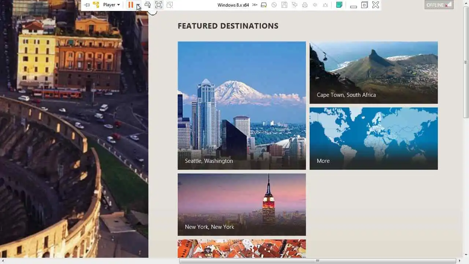
Task: Click the vertical scrollbar thumb
Action: point(466,62)
